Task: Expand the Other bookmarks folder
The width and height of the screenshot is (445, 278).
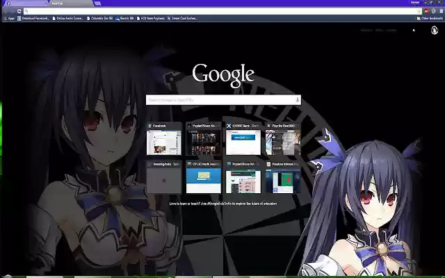Action: pos(430,19)
